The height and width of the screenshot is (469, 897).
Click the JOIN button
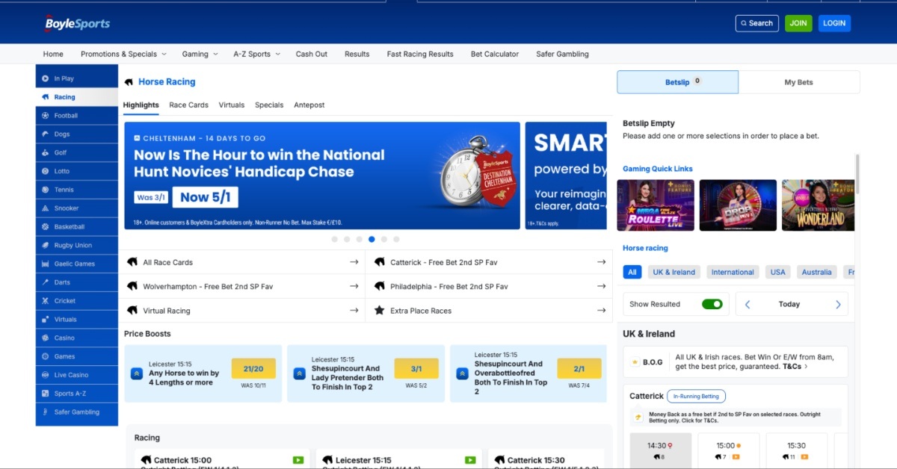[798, 23]
